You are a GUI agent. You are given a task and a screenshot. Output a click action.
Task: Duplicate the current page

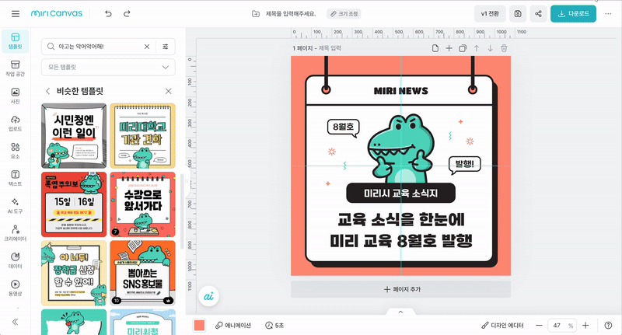463,48
